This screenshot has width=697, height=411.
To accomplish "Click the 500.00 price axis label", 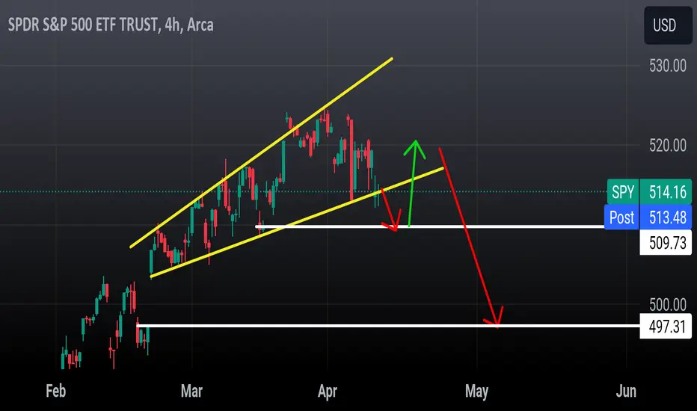I will [668, 305].
